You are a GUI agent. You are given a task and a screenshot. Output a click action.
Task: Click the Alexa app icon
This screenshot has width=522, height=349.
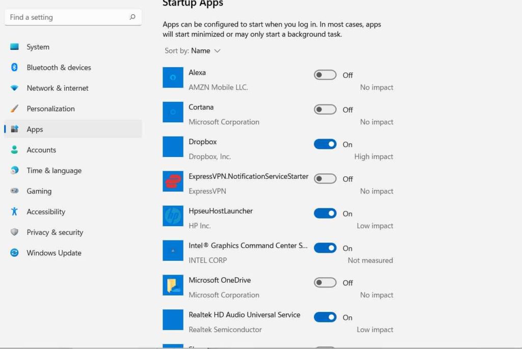pos(173,77)
